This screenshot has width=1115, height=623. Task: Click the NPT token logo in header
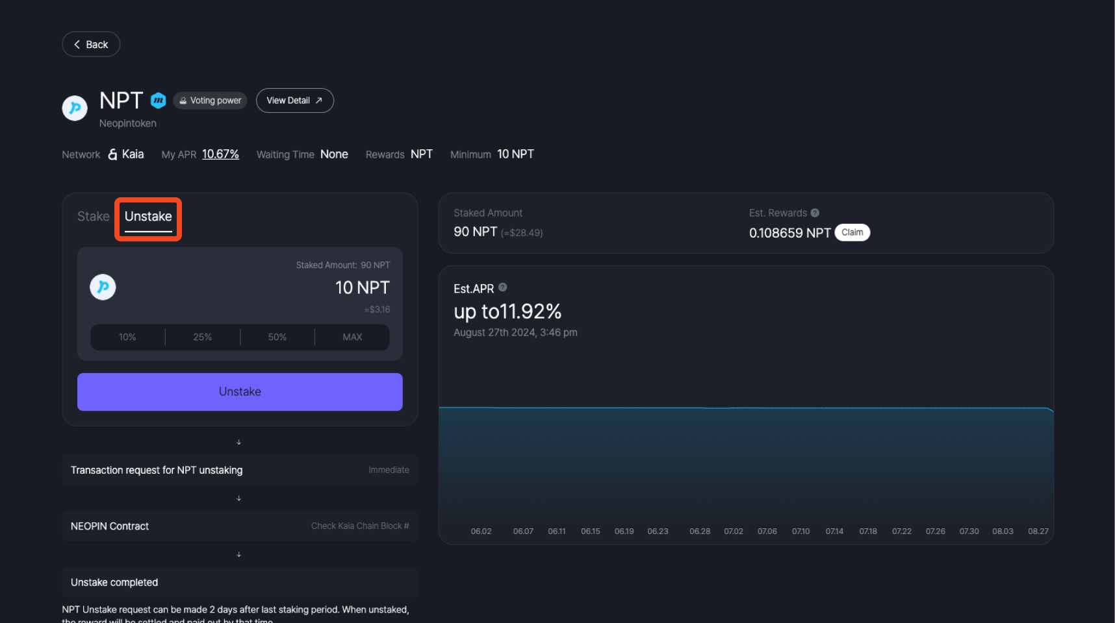pyautogui.click(x=75, y=108)
